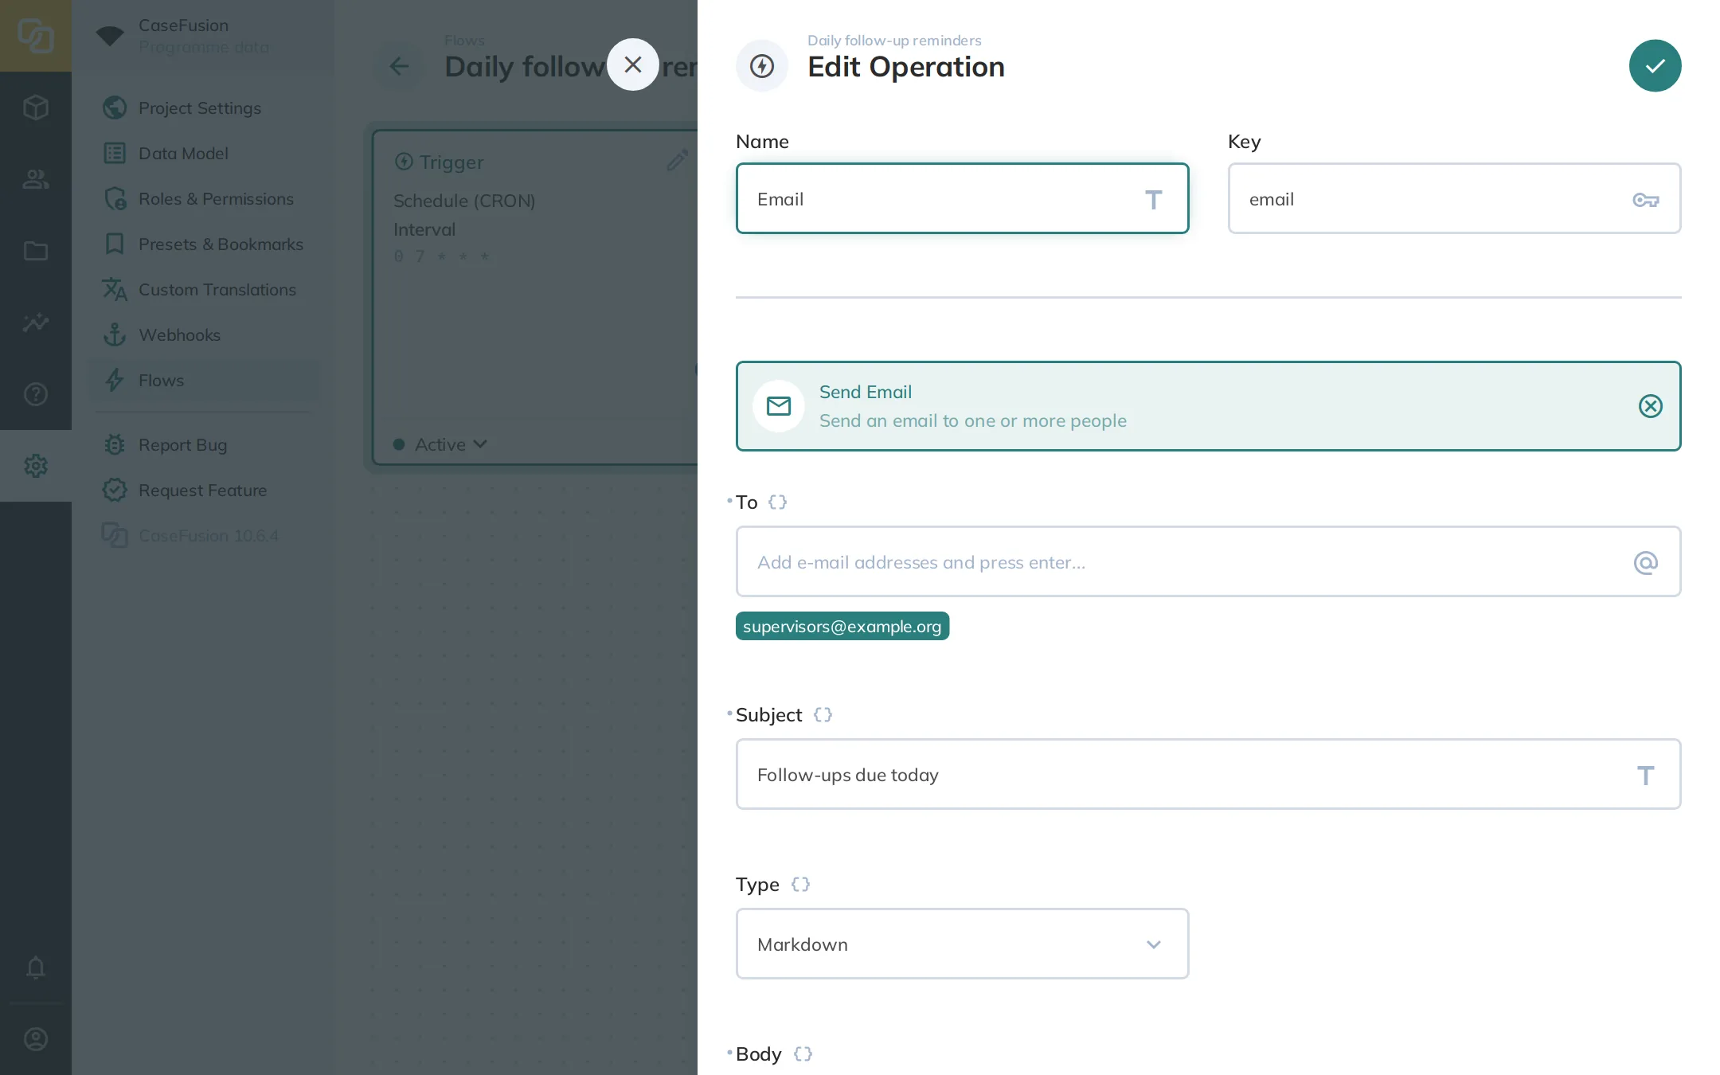
Task: Deselect the Send Email operation type
Action: (1650, 406)
